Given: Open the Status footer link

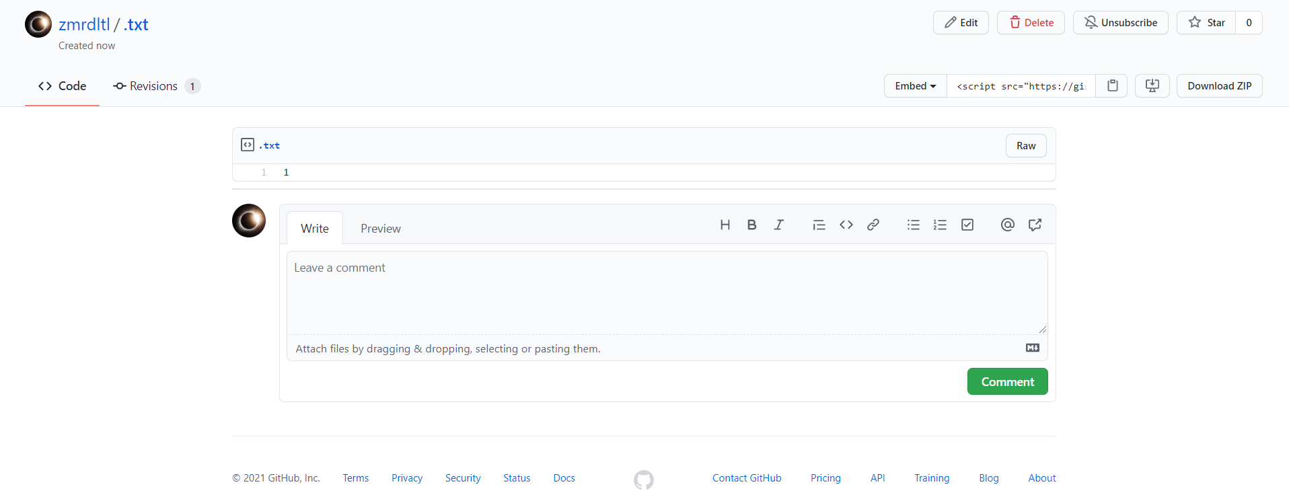Looking at the screenshot, I should (517, 478).
